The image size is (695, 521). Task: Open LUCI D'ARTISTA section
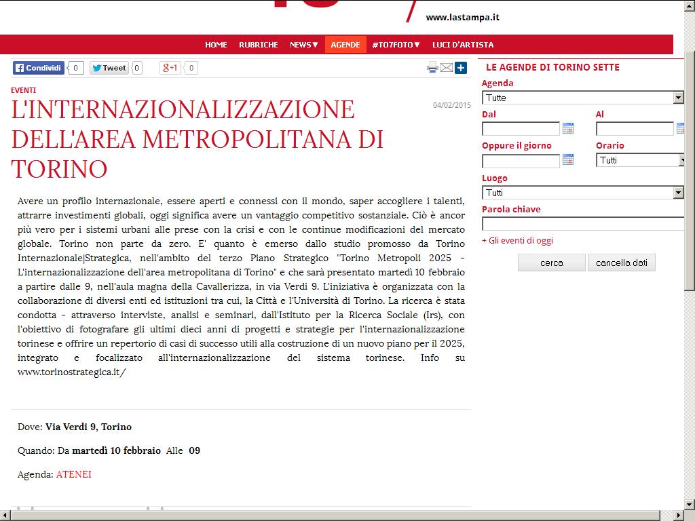coord(463,45)
